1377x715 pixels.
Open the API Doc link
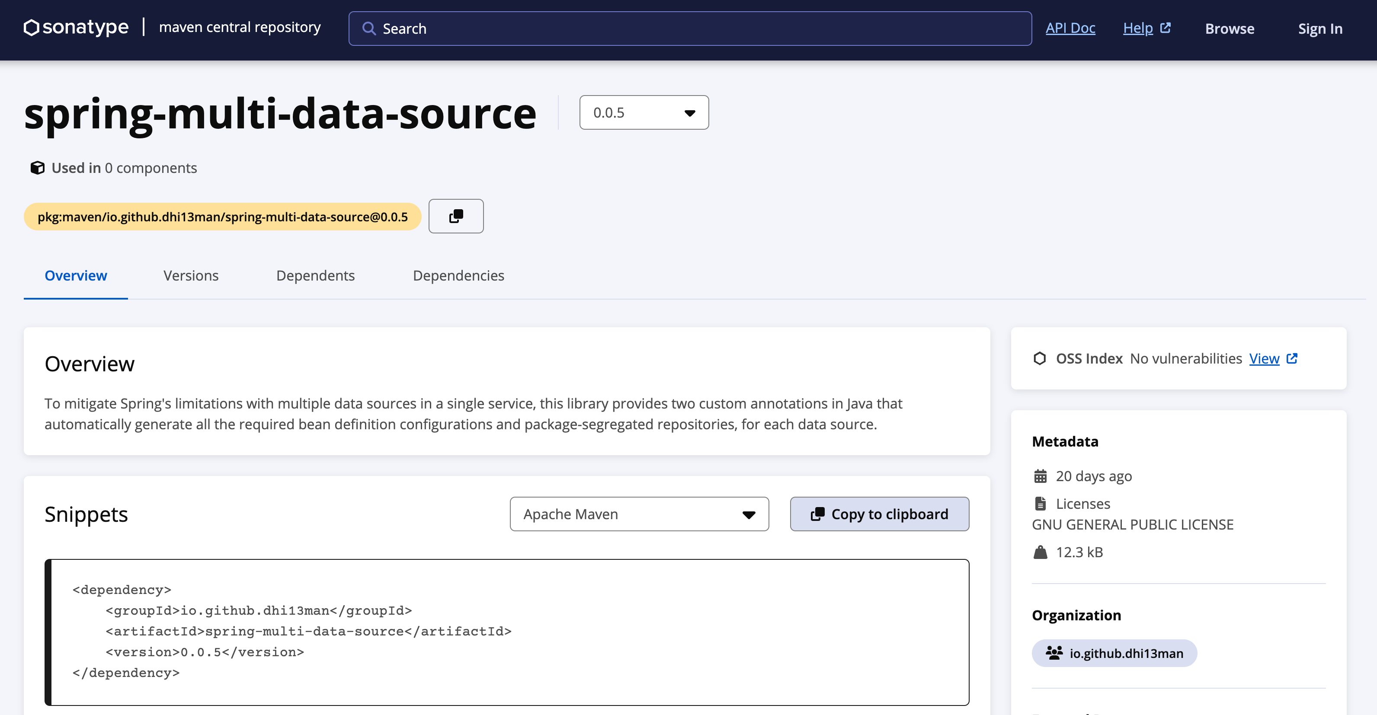click(x=1070, y=28)
